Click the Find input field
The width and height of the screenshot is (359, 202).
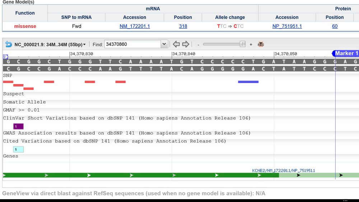(132, 44)
